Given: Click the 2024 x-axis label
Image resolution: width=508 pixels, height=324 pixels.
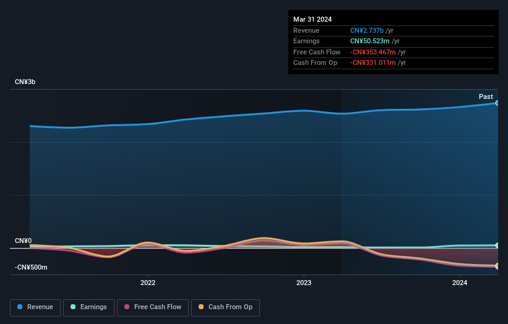Looking at the screenshot, I should [460, 283].
